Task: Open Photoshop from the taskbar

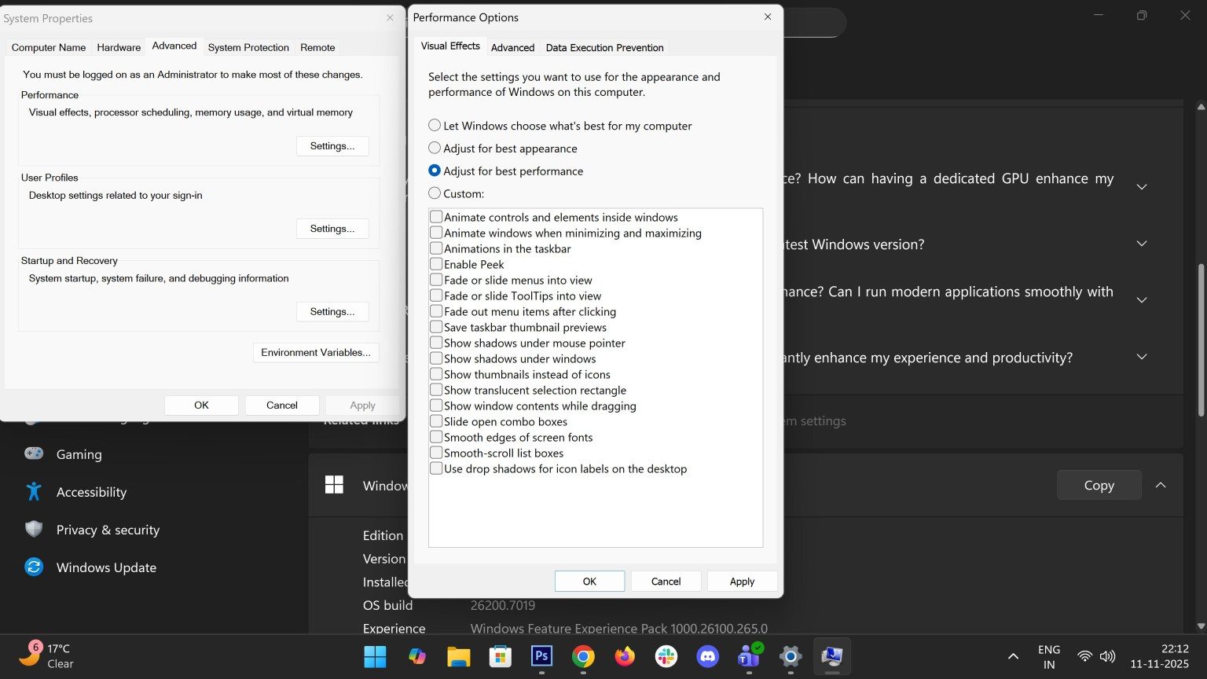Action: point(541,656)
